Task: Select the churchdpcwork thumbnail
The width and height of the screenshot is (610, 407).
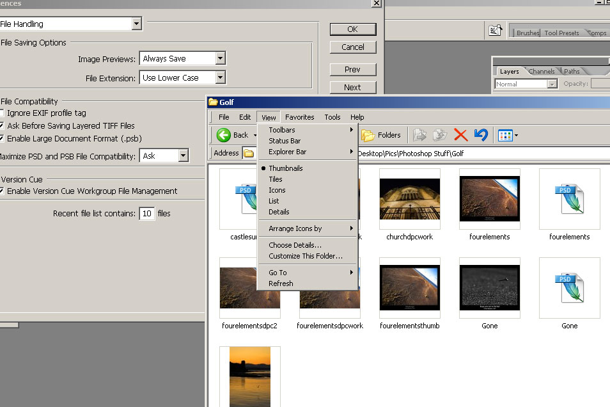Action: click(x=409, y=199)
